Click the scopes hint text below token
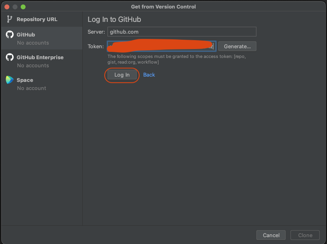 [x=176, y=59]
